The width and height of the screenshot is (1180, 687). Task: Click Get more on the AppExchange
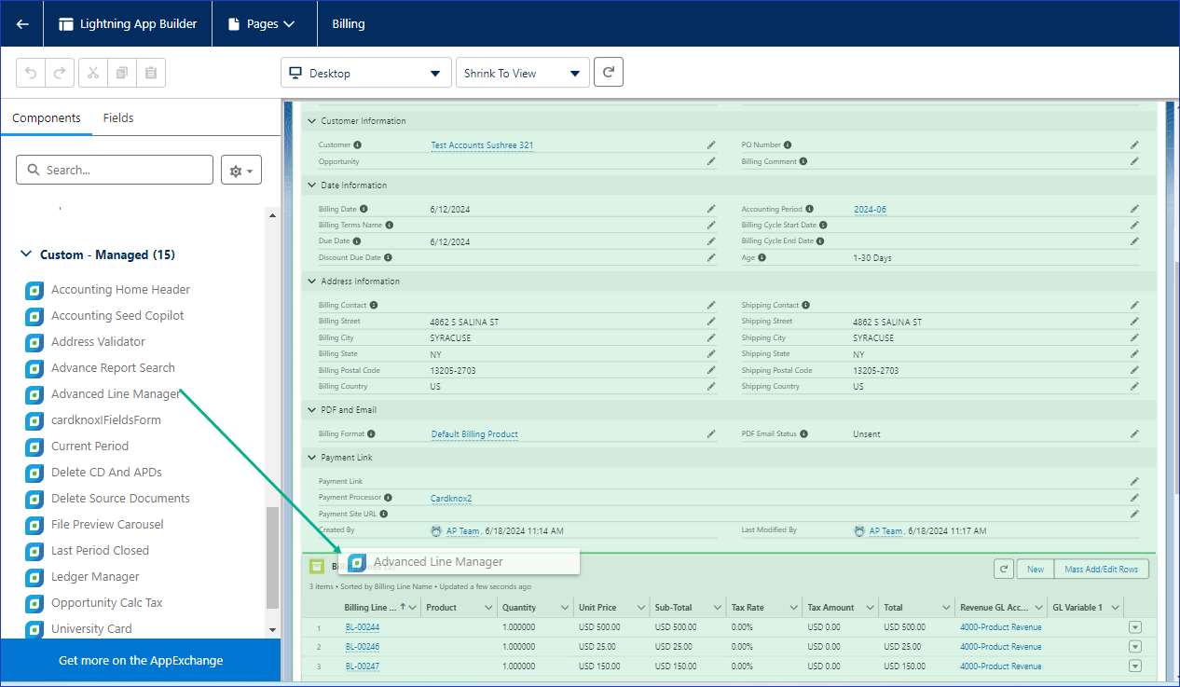click(141, 660)
